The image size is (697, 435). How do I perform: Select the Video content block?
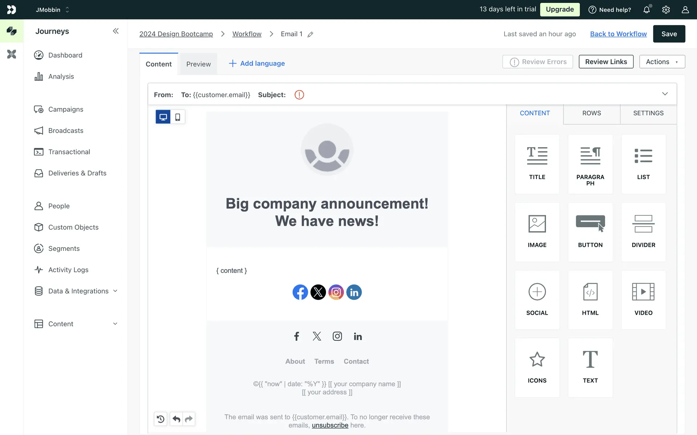[x=643, y=300]
